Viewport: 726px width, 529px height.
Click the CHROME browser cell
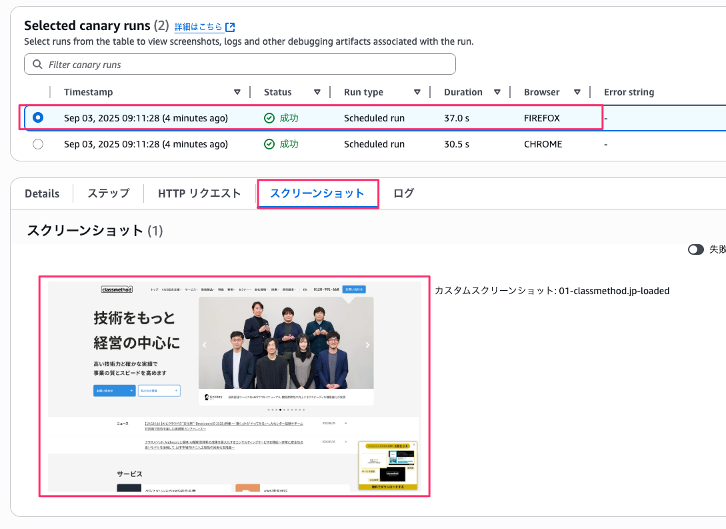[543, 144]
